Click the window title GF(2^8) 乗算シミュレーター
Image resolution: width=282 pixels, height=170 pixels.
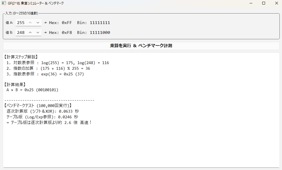[x=36, y=3]
